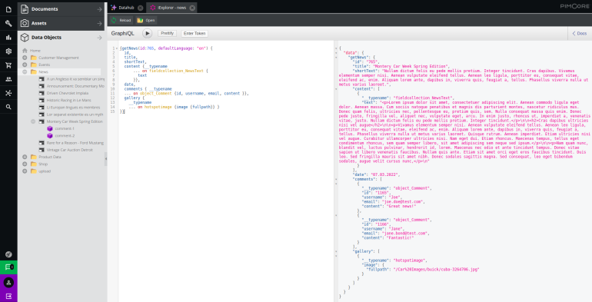
Task: Switch to the Datahub tab
Action: click(127, 8)
